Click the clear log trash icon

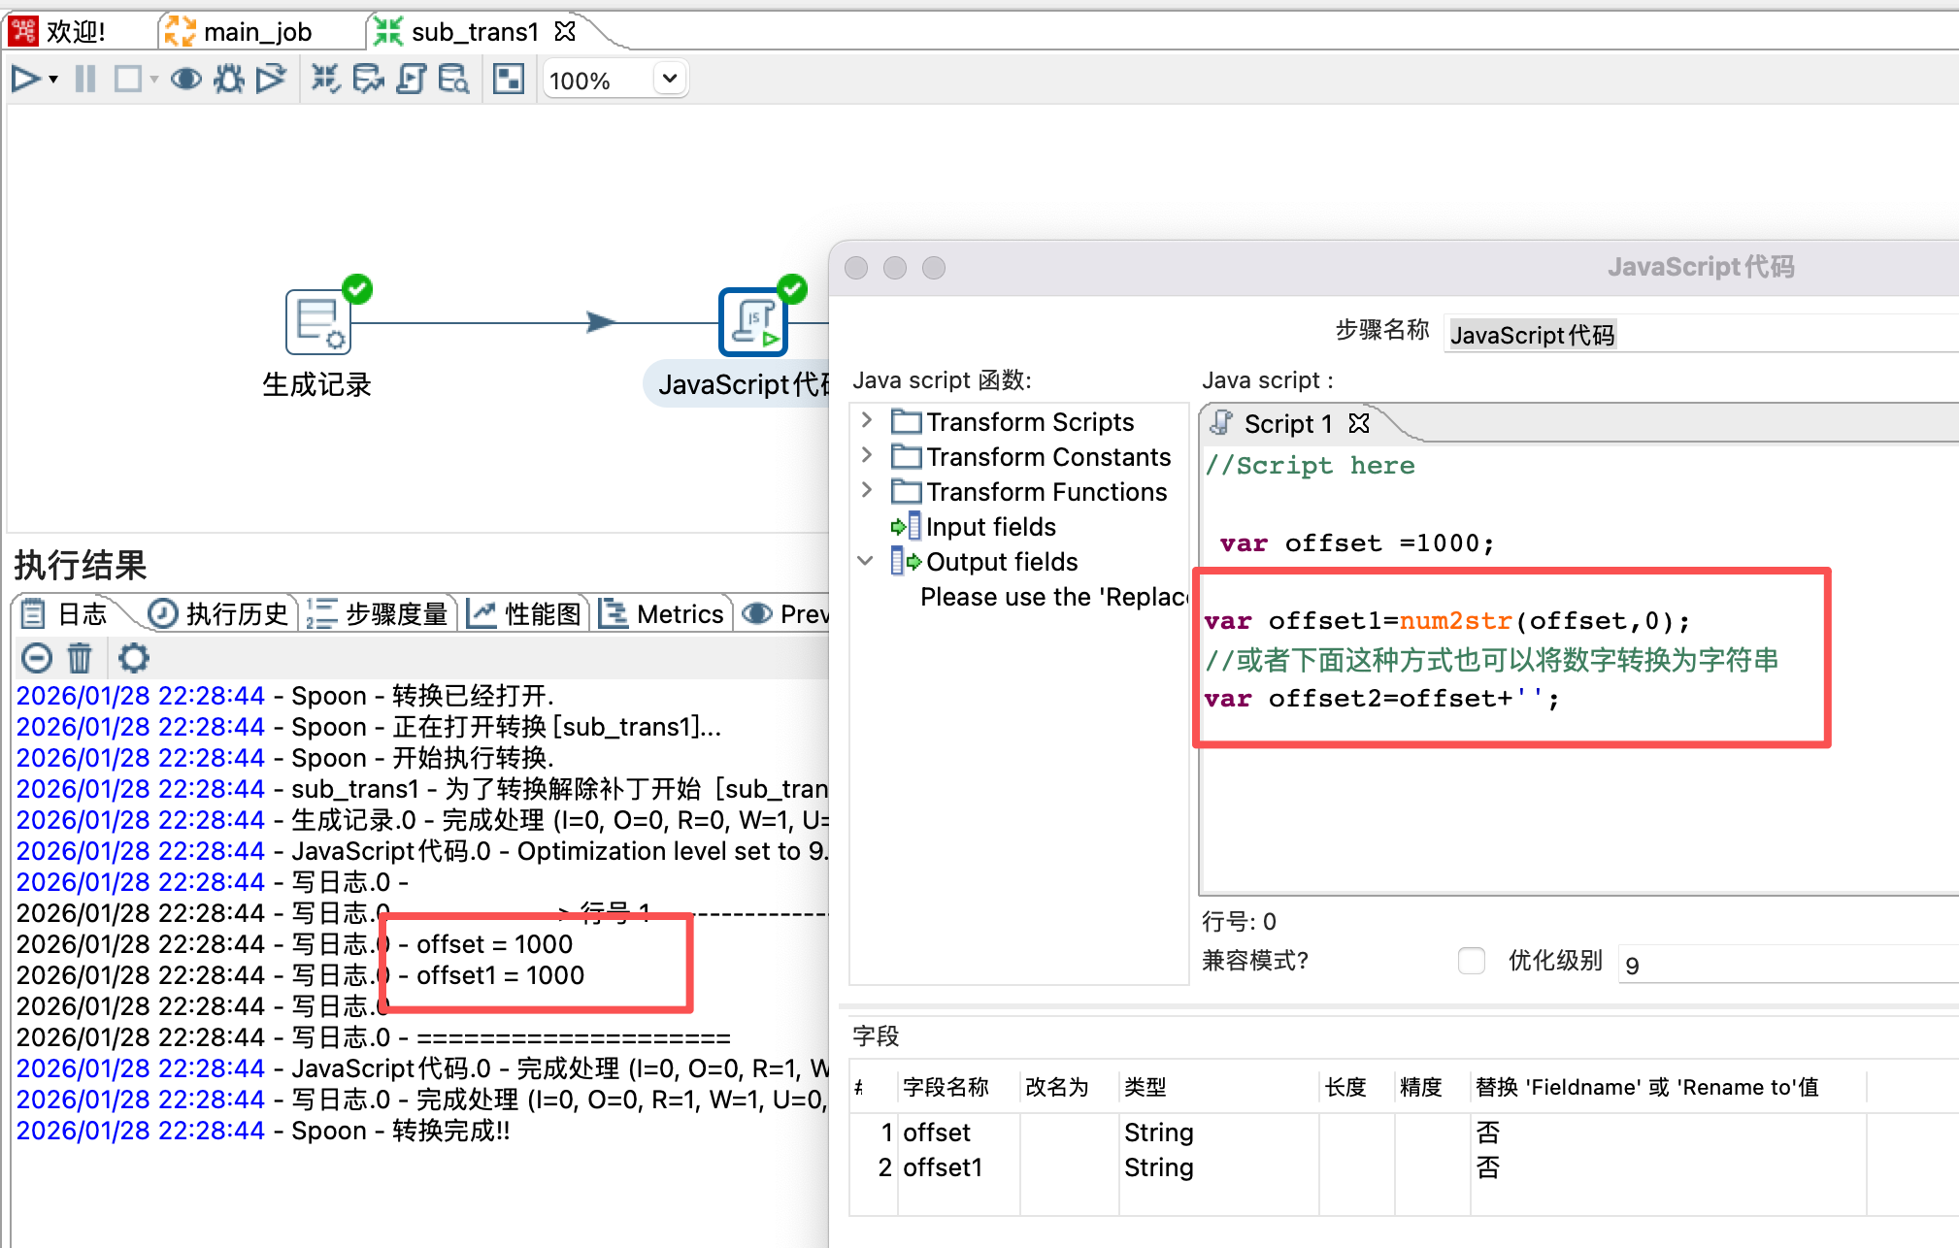pyautogui.click(x=80, y=658)
